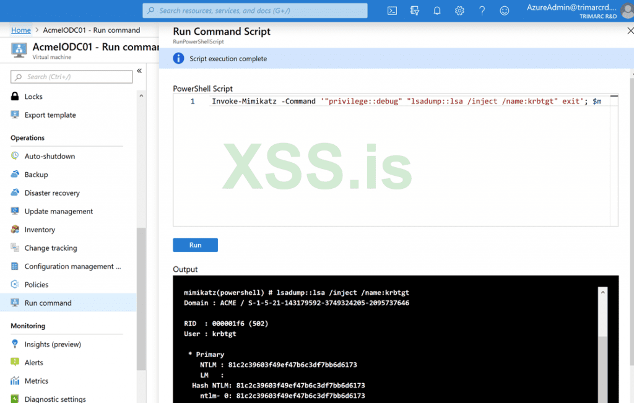
Task: Focus the global search resources box
Action: click(x=255, y=11)
